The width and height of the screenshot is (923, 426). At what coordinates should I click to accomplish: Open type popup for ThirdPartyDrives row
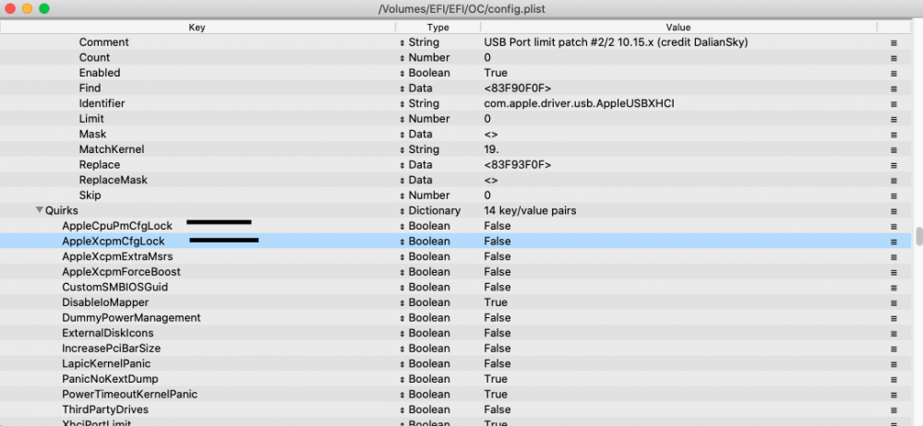[402, 409]
